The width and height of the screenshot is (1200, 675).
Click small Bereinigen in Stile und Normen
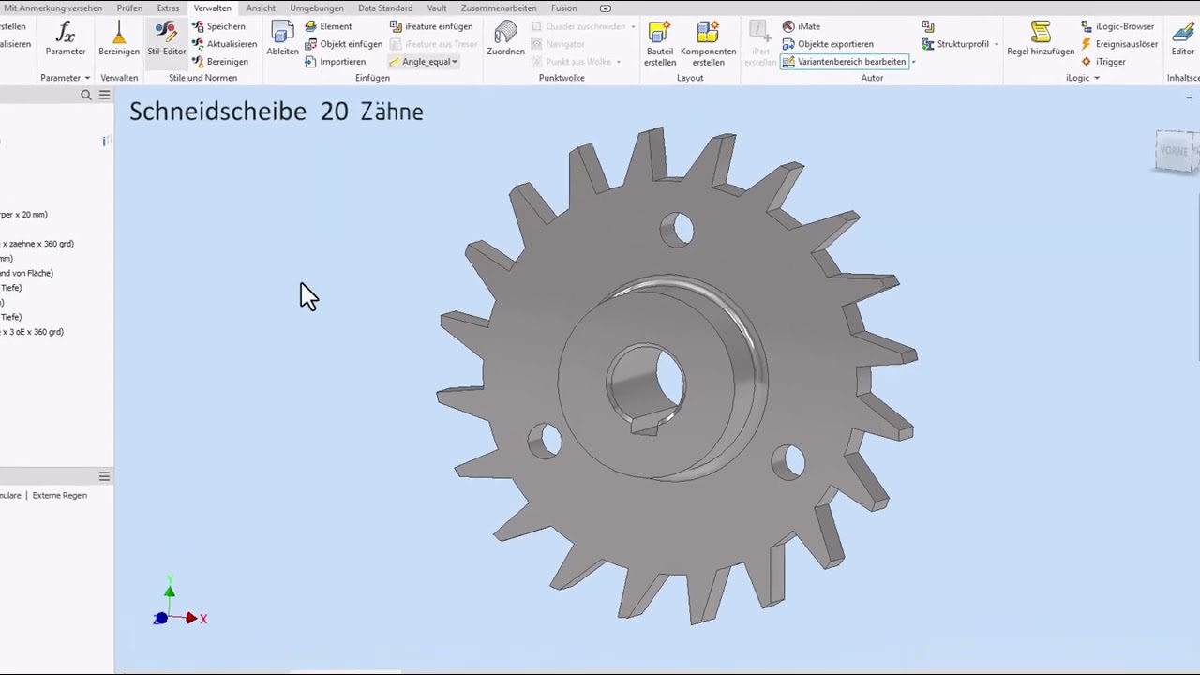(221, 62)
